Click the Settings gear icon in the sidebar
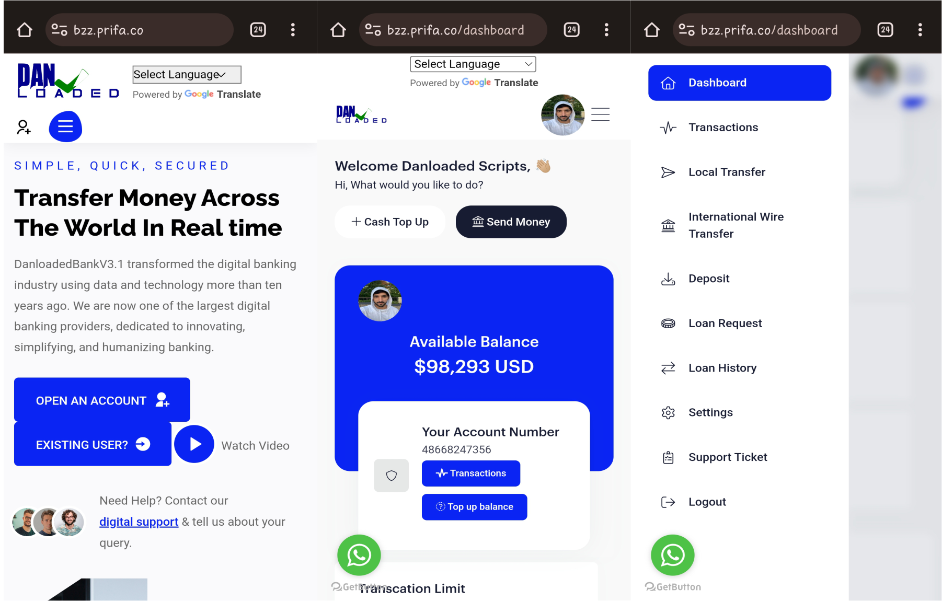The image size is (942, 601). [x=668, y=413]
